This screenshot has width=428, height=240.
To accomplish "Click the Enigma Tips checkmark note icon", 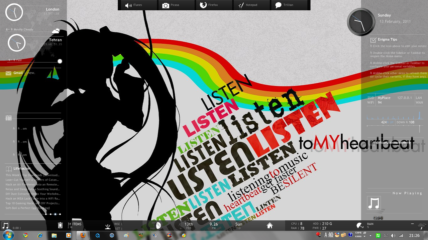I will (373, 40).
